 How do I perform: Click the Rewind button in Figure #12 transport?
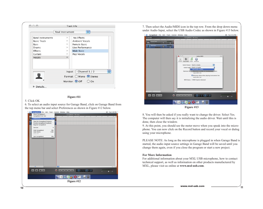[63, 170]
